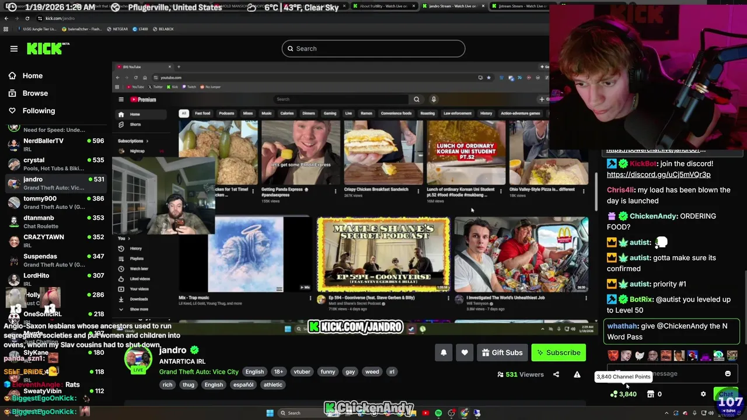This screenshot has width=747, height=420.
Task: Open Suspendas channel in sidebar
Action: pyautogui.click(x=55, y=260)
